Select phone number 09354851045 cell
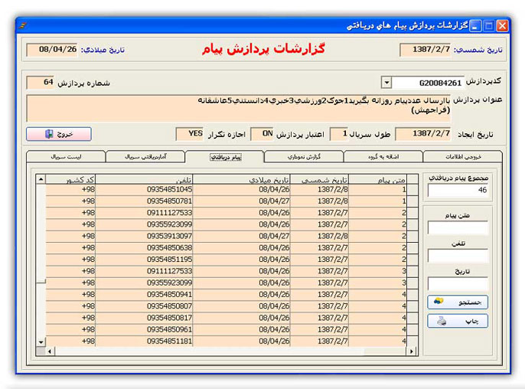The image size is (525, 389). 145,190
